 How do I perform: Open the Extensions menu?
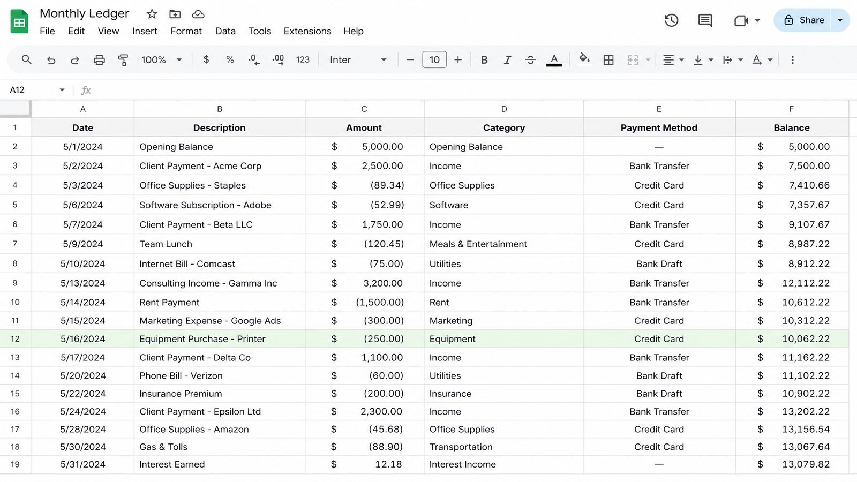307,31
